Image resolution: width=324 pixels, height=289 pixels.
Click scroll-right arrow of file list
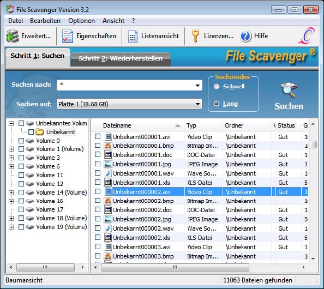303,267
